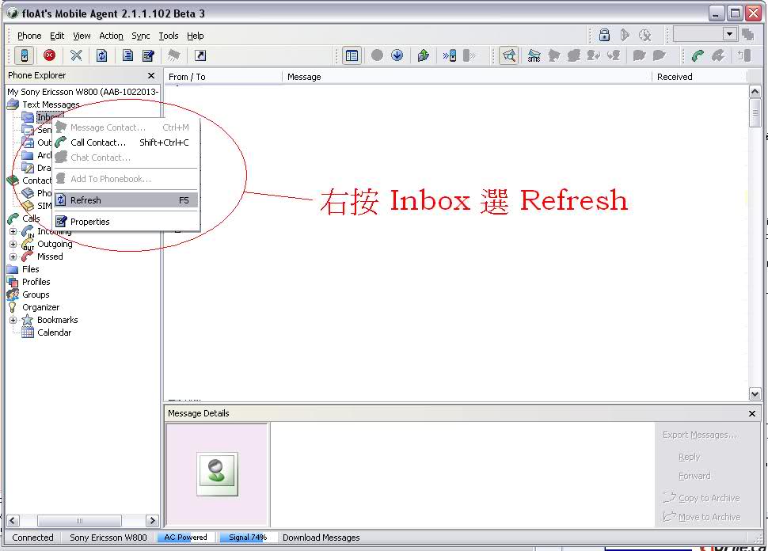This screenshot has width=768, height=551.
Task: Sort by the Message column header
Action: click(x=467, y=77)
